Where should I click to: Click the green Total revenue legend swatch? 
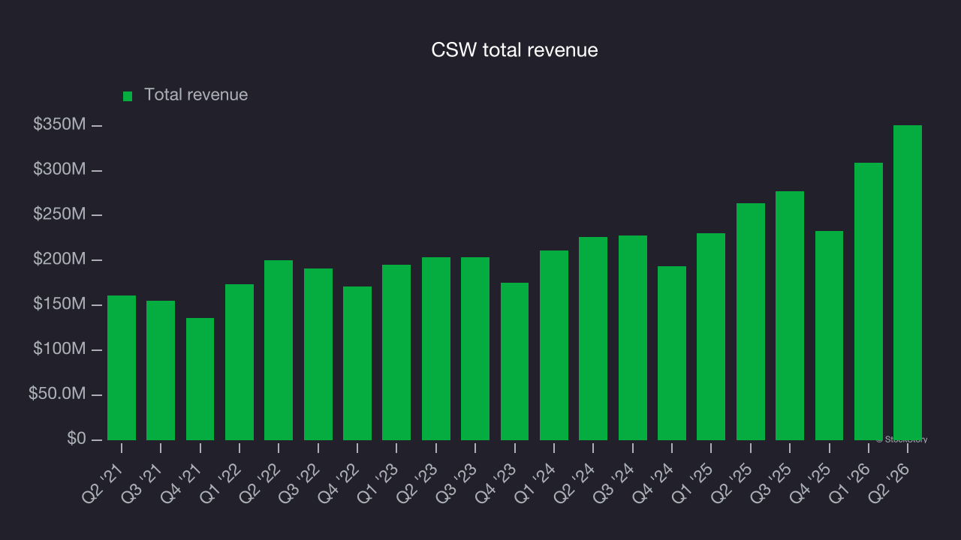(x=128, y=96)
